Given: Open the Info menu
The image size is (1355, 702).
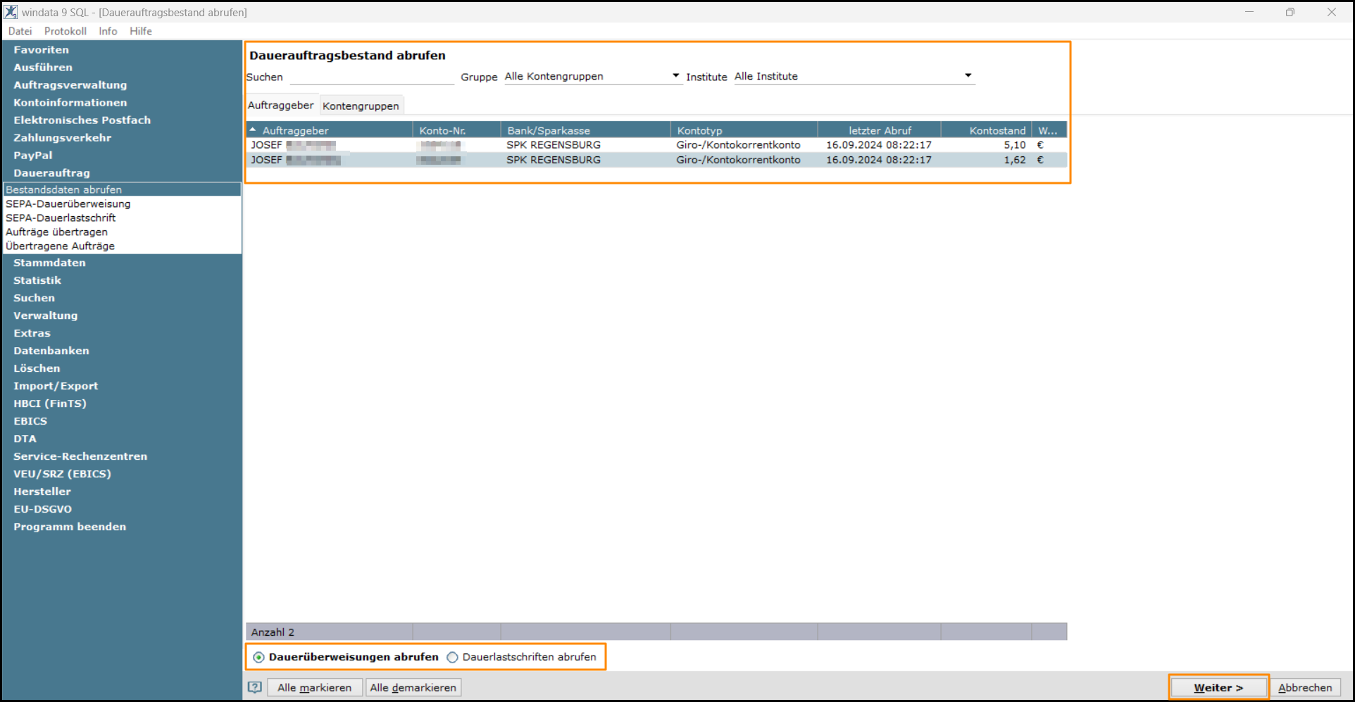Looking at the screenshot, I should [x=108, y=31].
